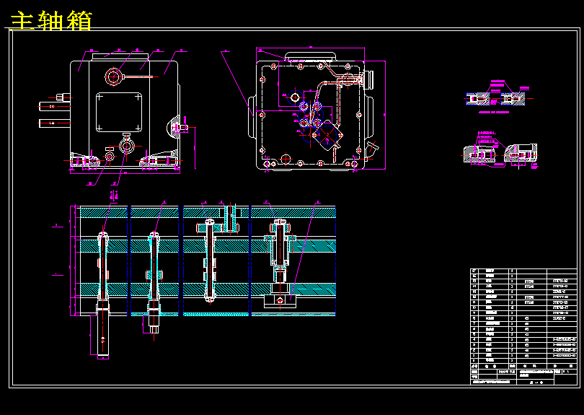Screen dimensions: 584x415
Task: Click the long shaft extending below the section view
Action: pyautogui.click(x=103, y=330)
